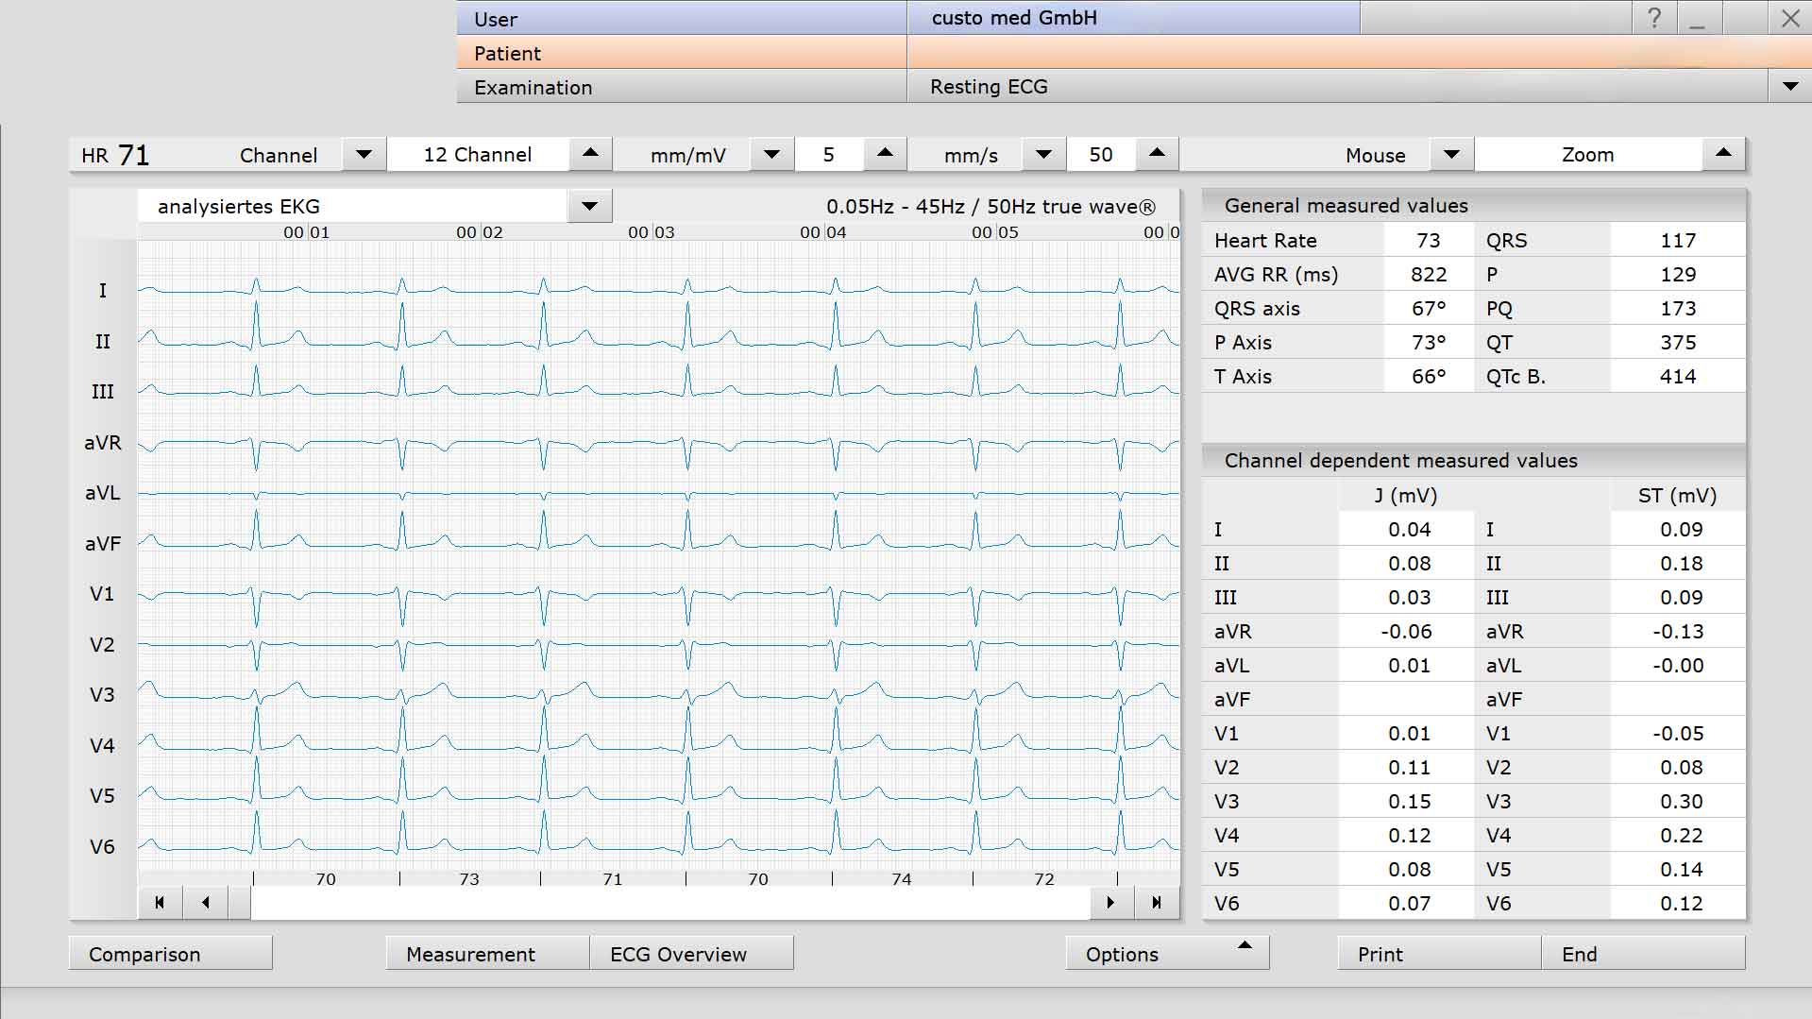Select lead aVR channel label

[x=103, y=443]
